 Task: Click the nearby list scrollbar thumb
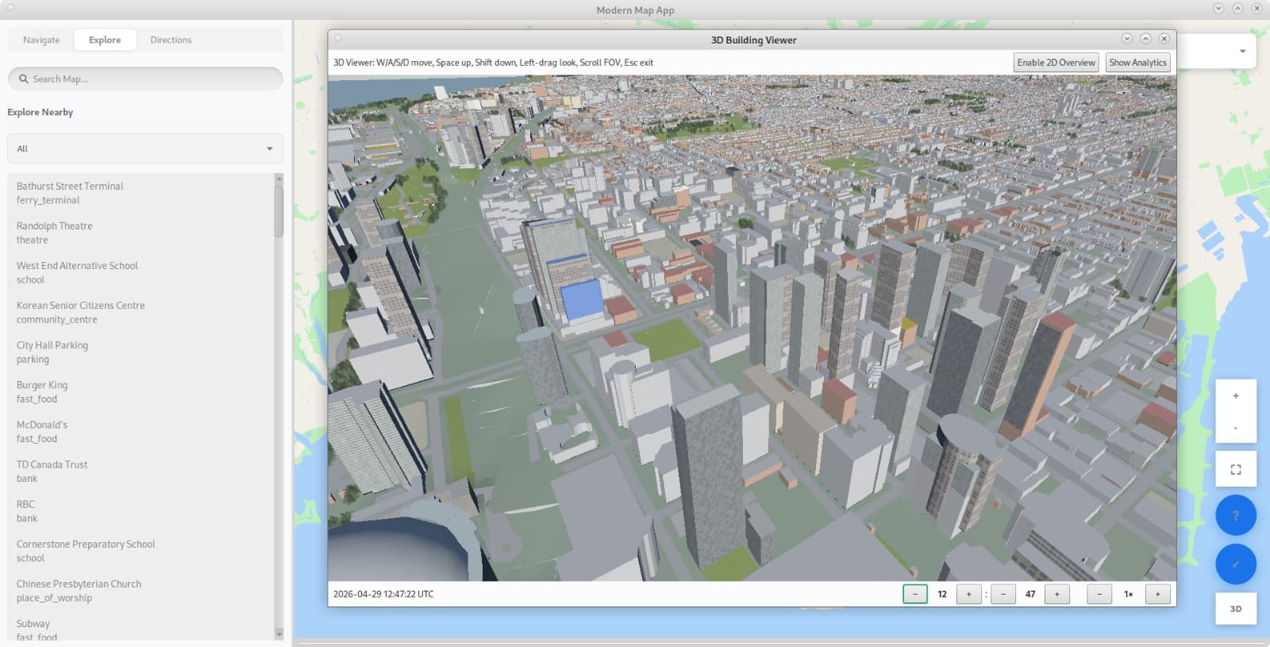click(279, 210)
